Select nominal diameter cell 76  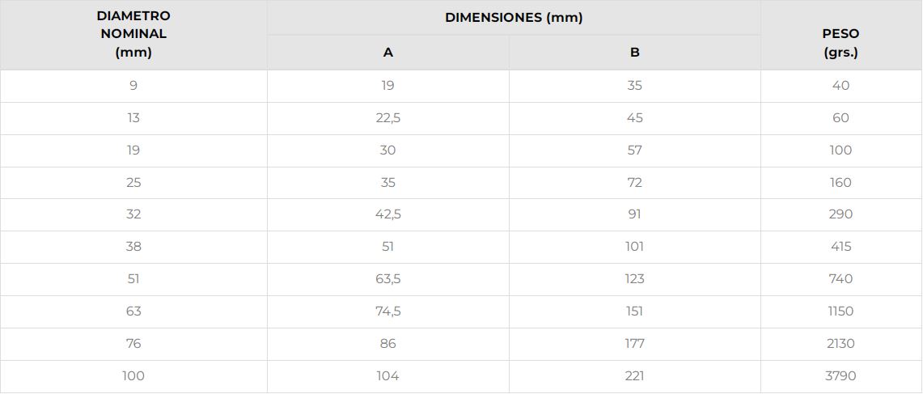point(133,344)
